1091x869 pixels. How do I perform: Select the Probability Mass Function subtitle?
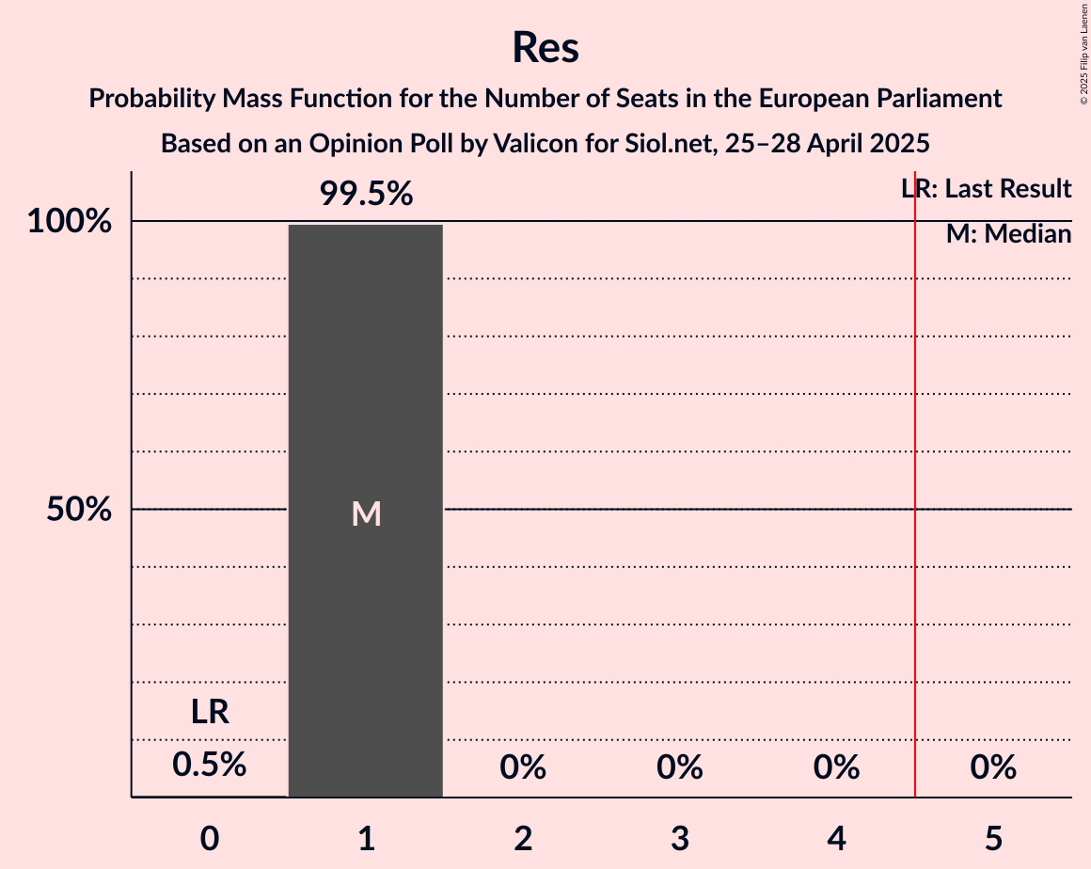545,98
